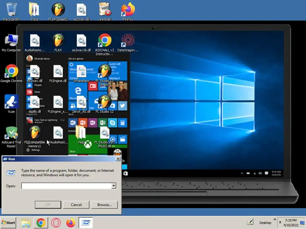Expand the Desktop toolbar chevron

click(275, 219)
